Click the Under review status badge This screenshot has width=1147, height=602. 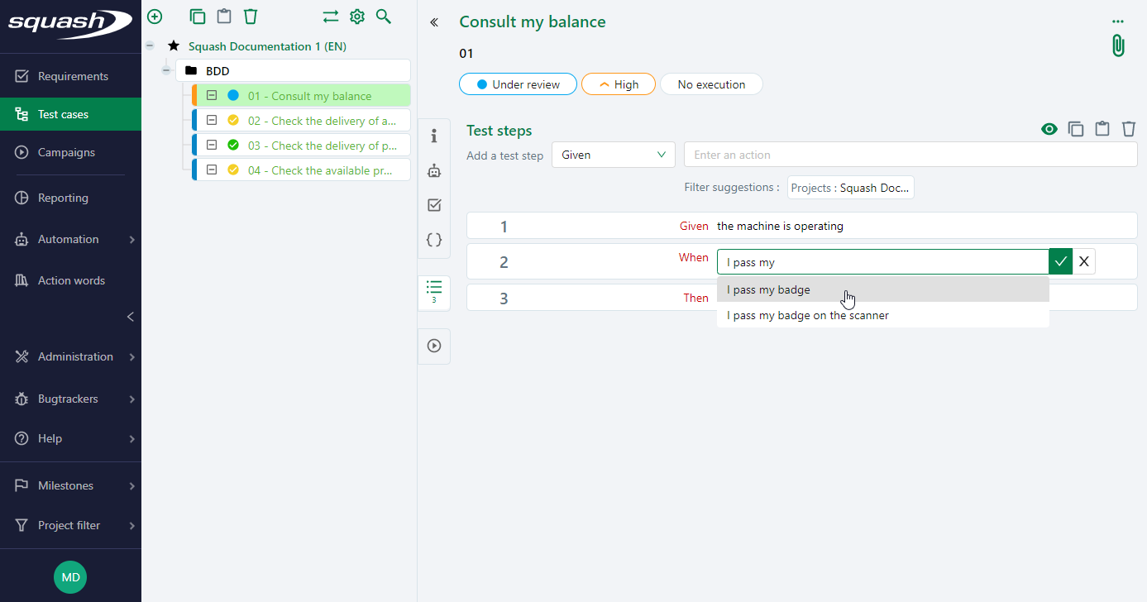point(518,84)
